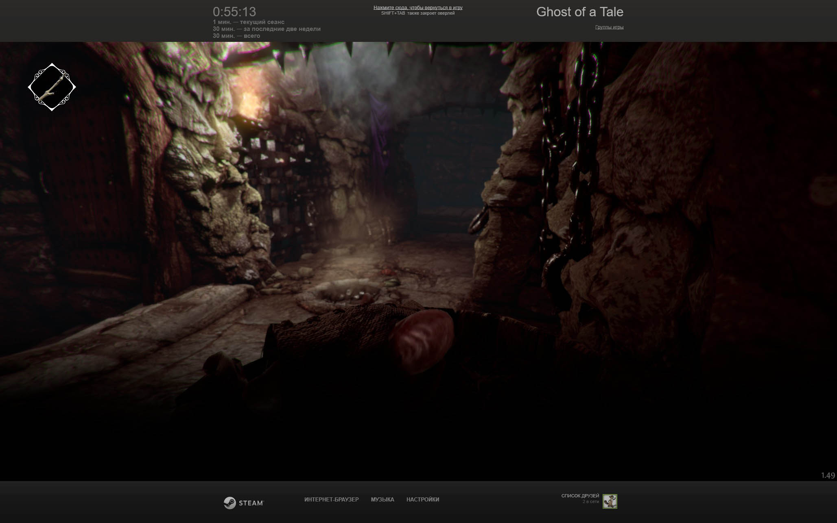Viewport: 837px width, 523px height.
Task: Click the 1.49 version number
Action: [828, 475]
